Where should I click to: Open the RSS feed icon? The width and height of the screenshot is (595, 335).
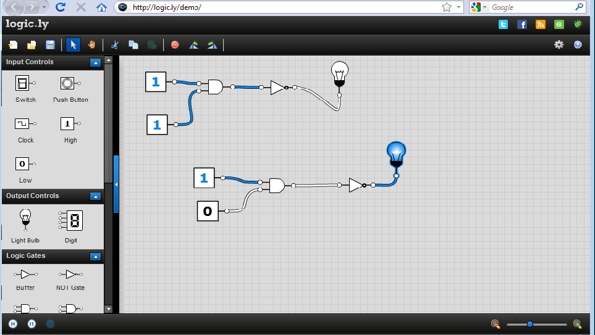pos(541,25)
